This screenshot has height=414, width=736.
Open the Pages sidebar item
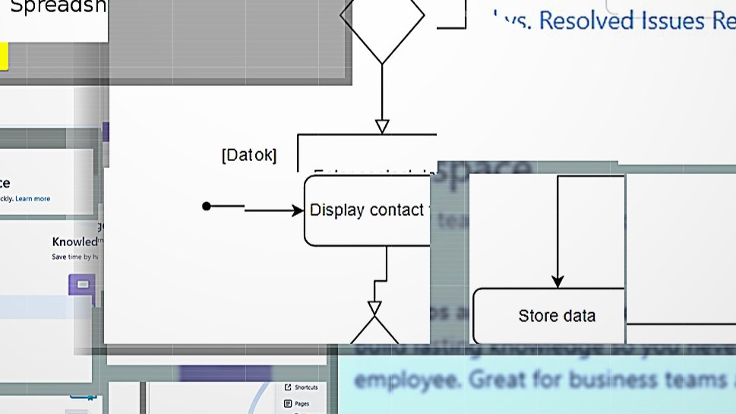coord(302,404)
